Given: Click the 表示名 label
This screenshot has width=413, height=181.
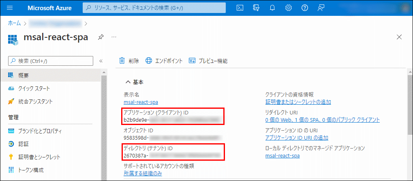Looking at the screenshot, I should 131,95.
